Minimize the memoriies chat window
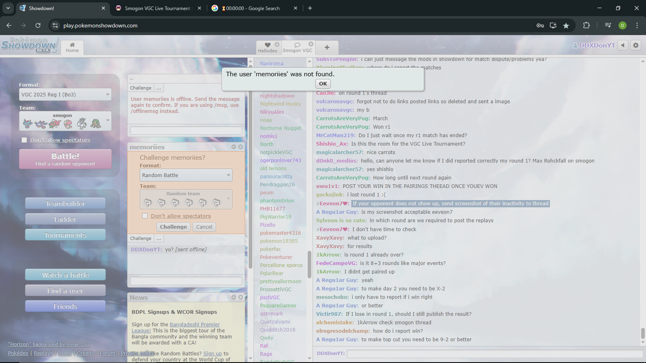The width and height of the screenshot is (646, 363). (x=234, y=147)
